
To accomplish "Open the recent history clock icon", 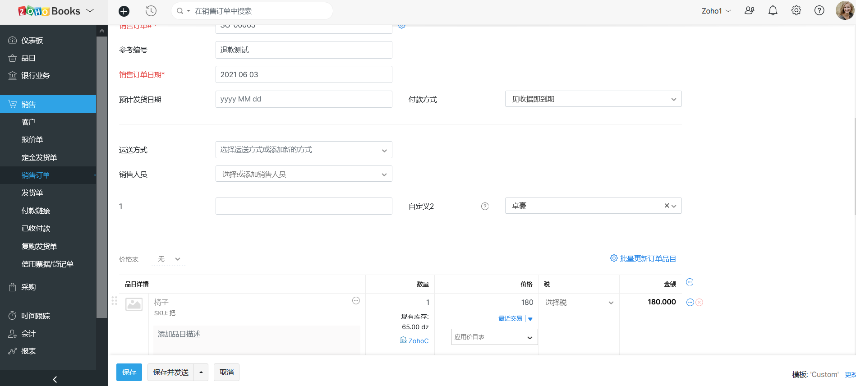I will point(151,11).
